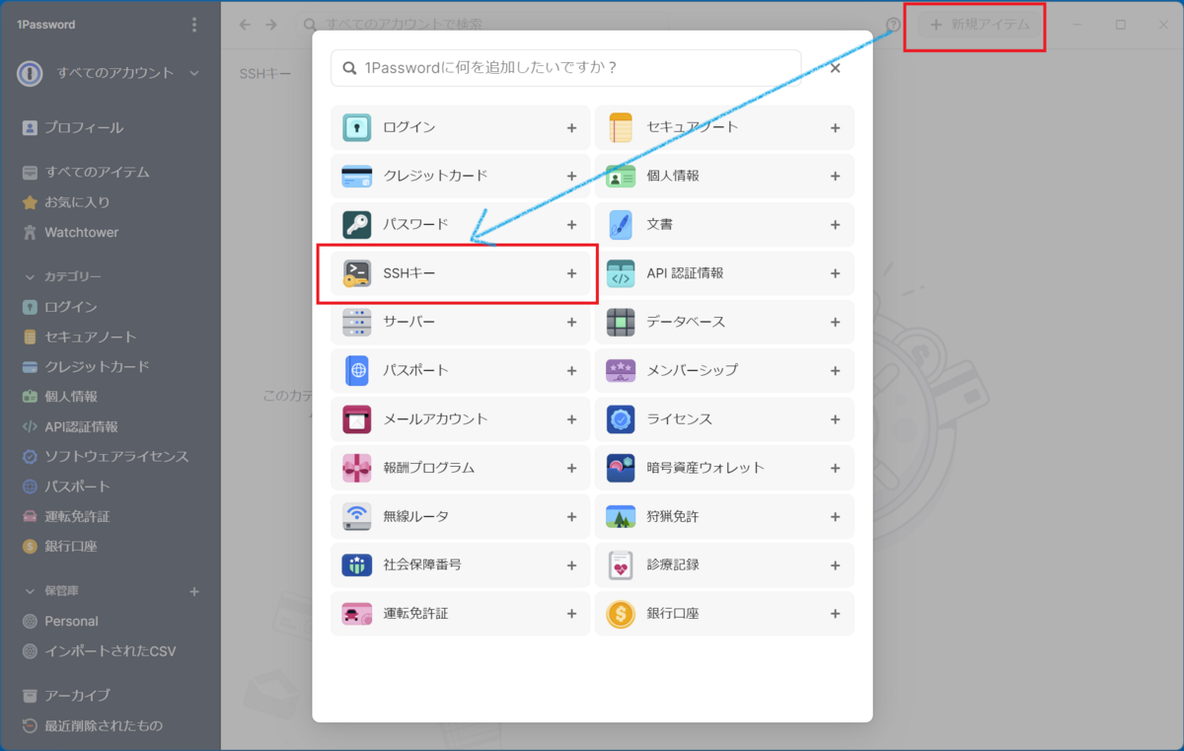Click the 銀行口座 coin icon

click(x=620, y=613)
